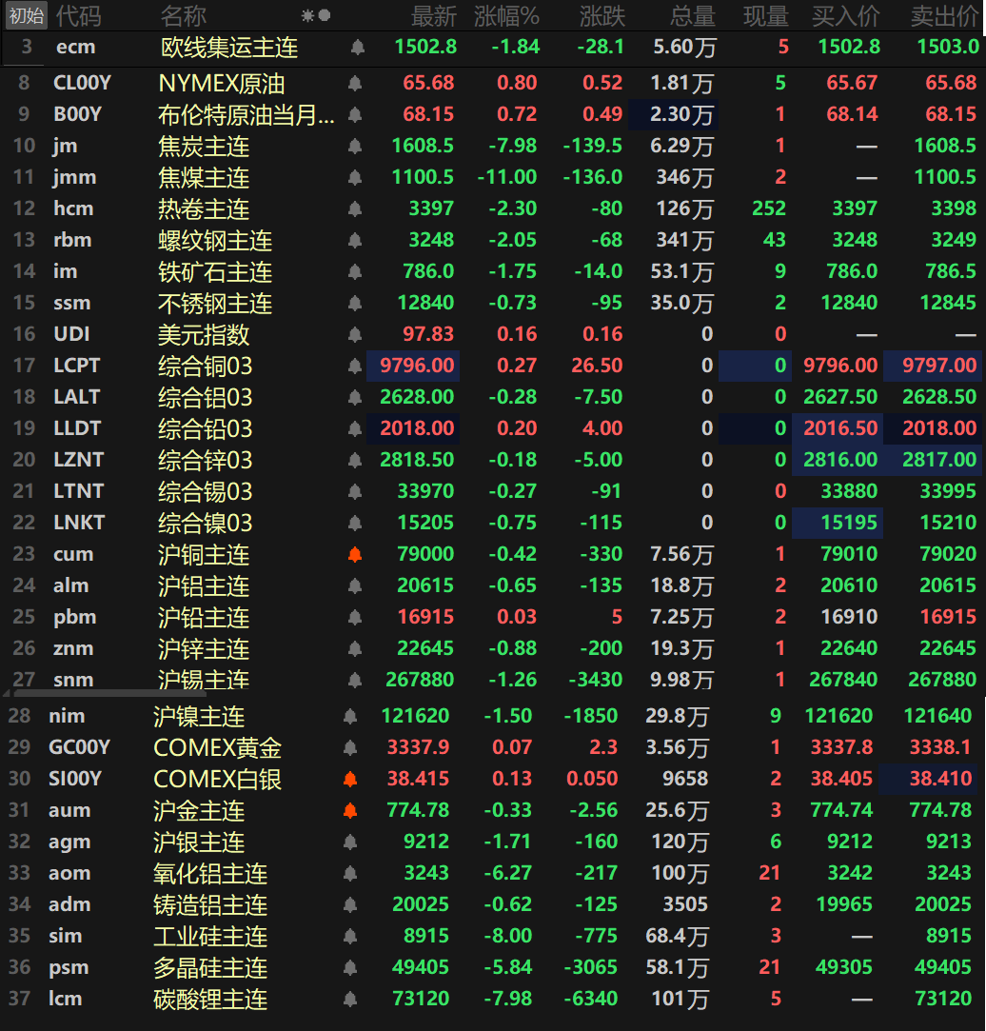Click the 代码 column header
This screenshot has width=986, height=1031.
[x=77, y=16]
